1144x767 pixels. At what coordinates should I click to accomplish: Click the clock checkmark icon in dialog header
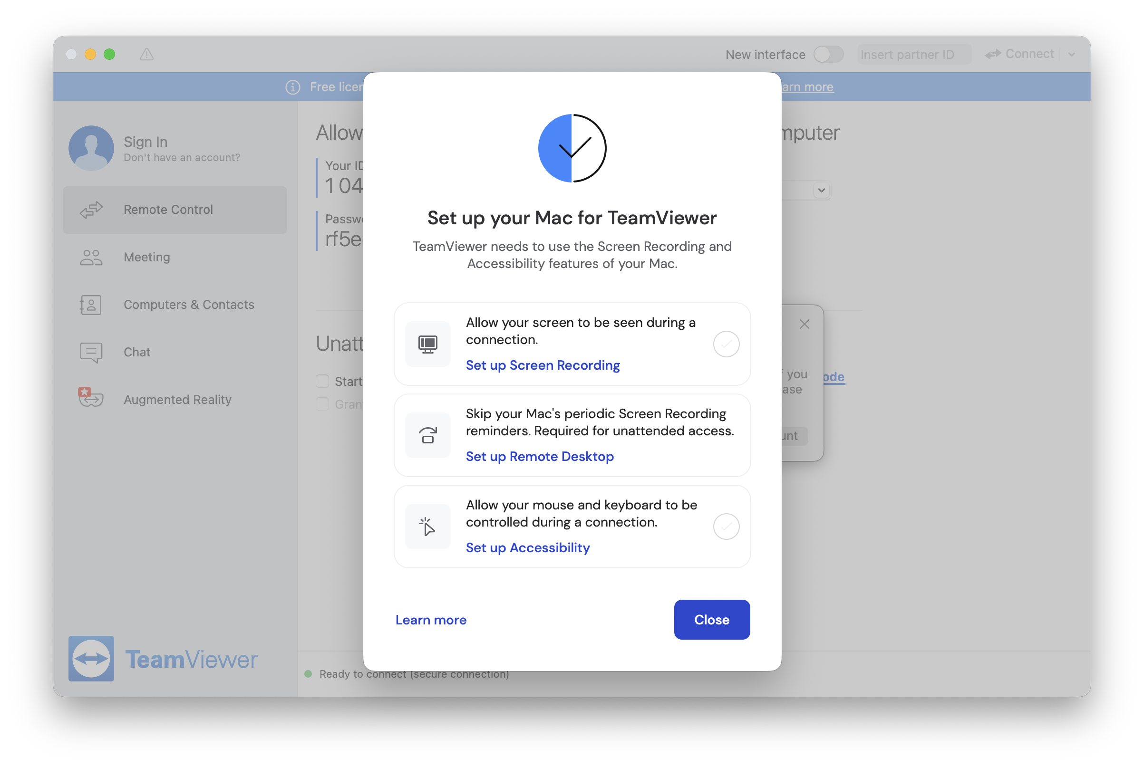(x=572, y=148)
